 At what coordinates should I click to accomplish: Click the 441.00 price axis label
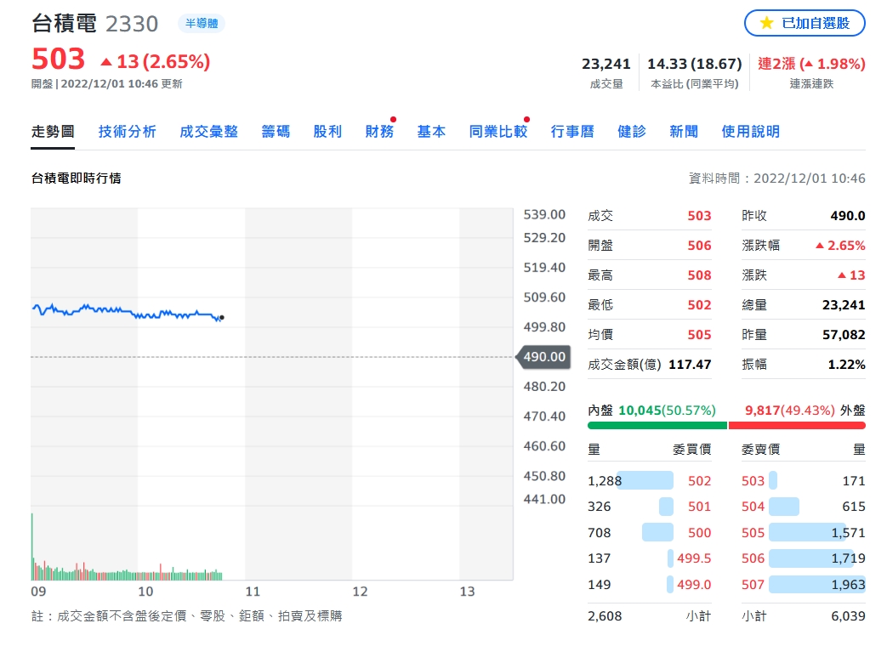click(544, 500)
